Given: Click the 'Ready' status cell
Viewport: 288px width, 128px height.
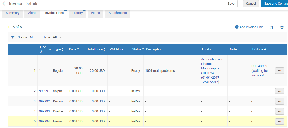Looking at the screenshot, I should (136, 70).
